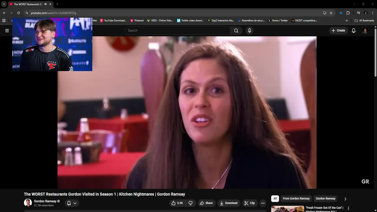
Task: Open the apps grid in bookmarks bar
Action: point(4,21)
